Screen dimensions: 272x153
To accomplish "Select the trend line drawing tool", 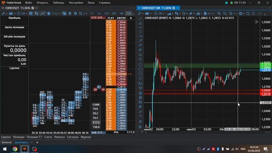I will click(141, 19).
